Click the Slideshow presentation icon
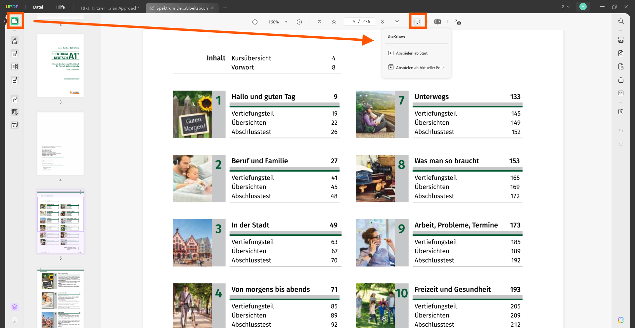The width and height of the screenshot is (635, 328). click(x=418, y=22)
